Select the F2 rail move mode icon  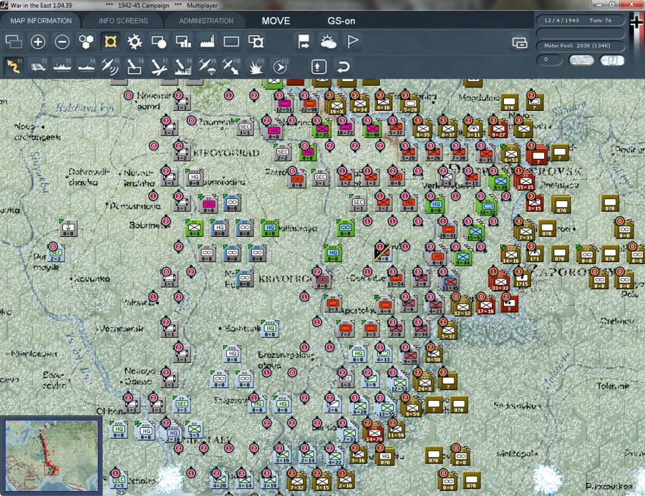pos(38,67)
